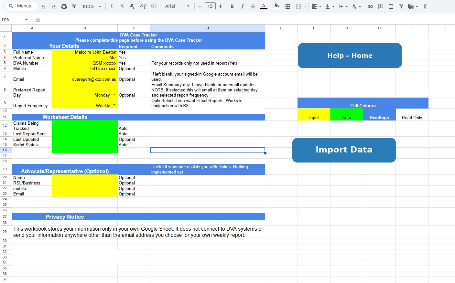Format as percent

point(122,6)
